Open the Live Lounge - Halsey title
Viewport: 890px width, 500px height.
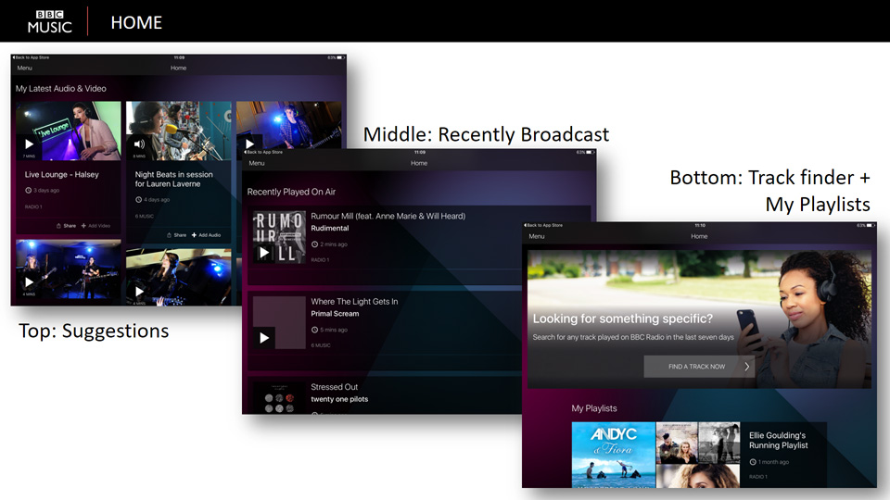point(62,175)
